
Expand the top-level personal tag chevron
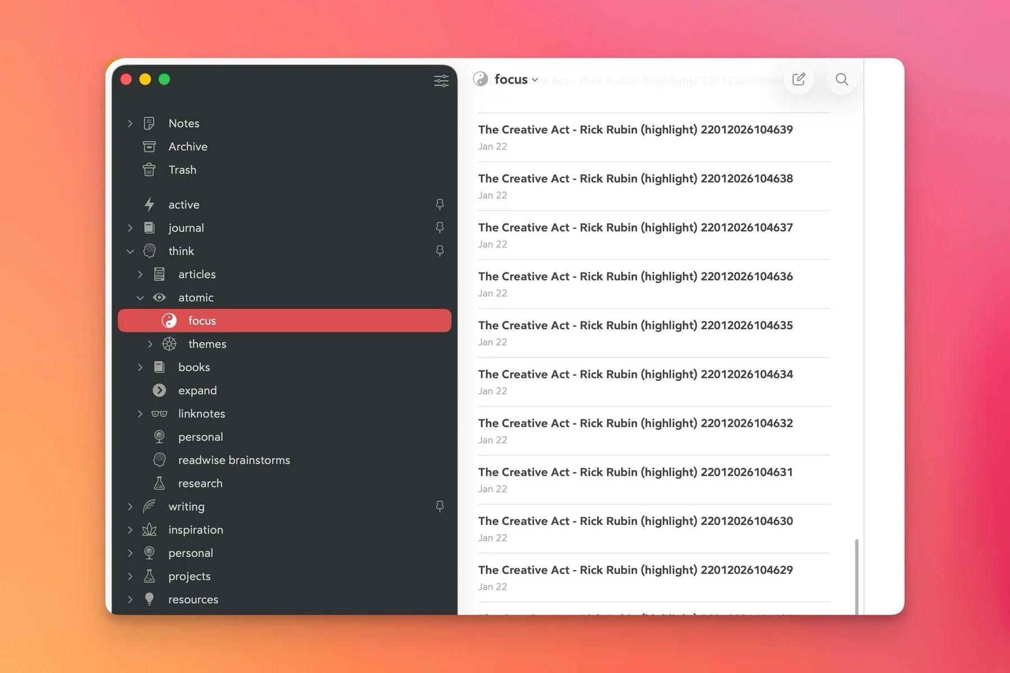coord(130,553)
